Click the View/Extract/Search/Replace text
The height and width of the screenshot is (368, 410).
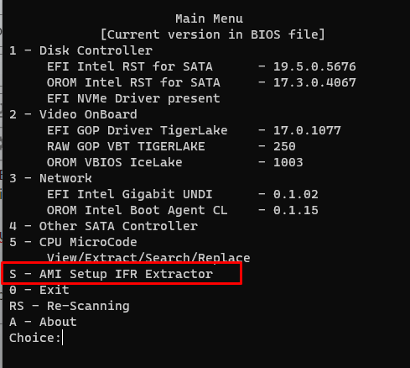tap(148, 258)
